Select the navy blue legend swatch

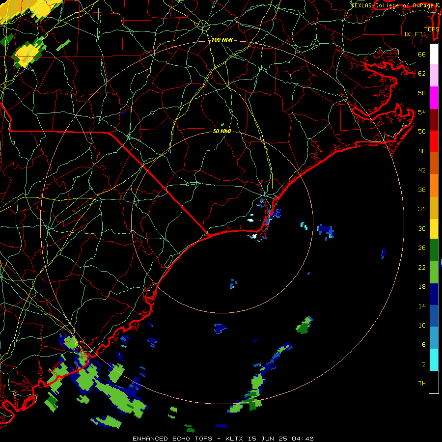coord(434,294)
